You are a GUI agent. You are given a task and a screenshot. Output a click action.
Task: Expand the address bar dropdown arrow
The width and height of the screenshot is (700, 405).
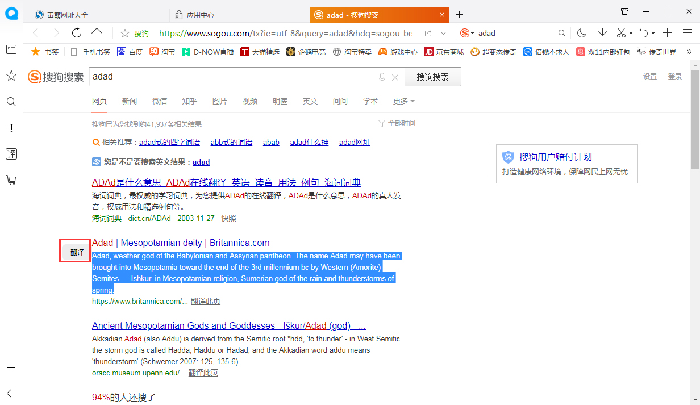coord(444,33)
